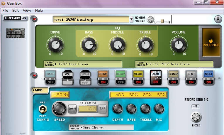This screenshot has height=135, width=224.
Task: Click the Monitor pan L-R slider
Action: click(x=162, y=22)
